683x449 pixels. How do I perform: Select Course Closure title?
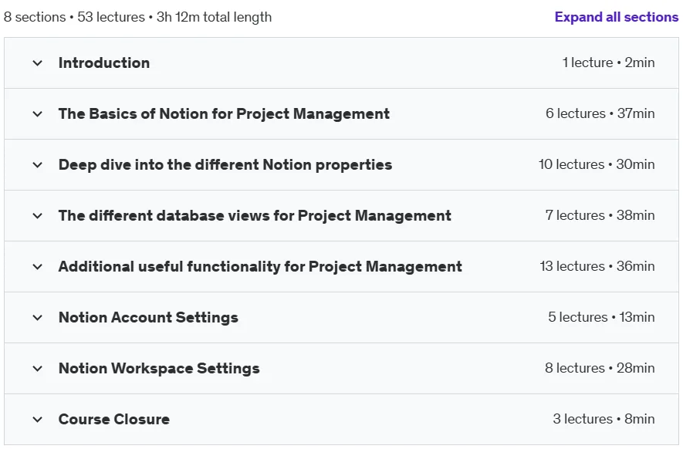[114, 420]
